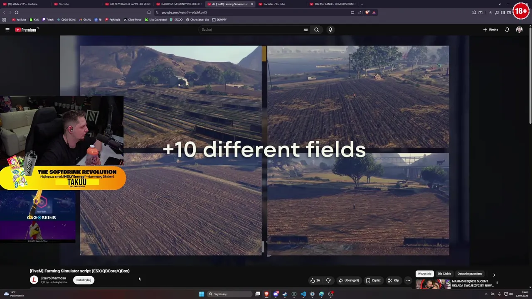Open a new browser tab
This screenshot has width=532, height=299.
pos(362,4)
